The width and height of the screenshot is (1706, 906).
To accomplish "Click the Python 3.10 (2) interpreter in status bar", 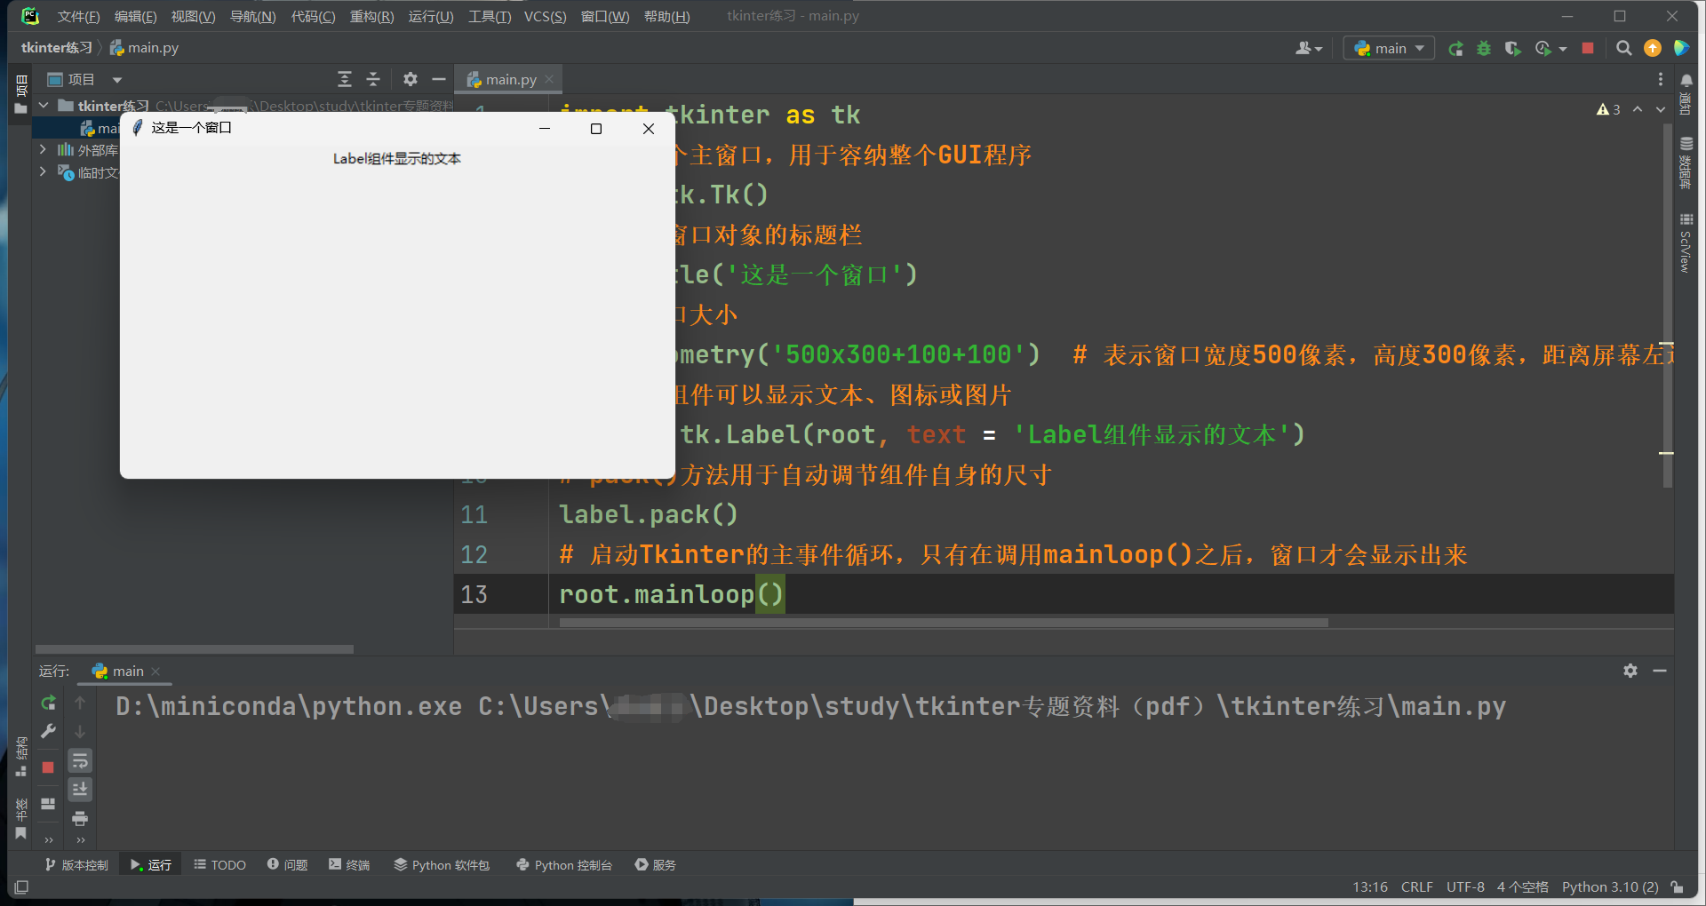I will click(1610, 887).
